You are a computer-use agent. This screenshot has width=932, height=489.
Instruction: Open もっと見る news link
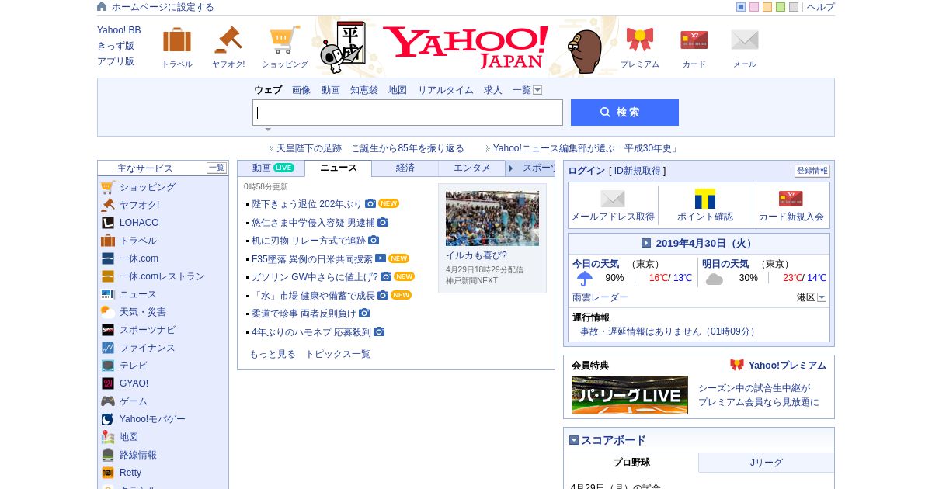click(x=273, y=354)
